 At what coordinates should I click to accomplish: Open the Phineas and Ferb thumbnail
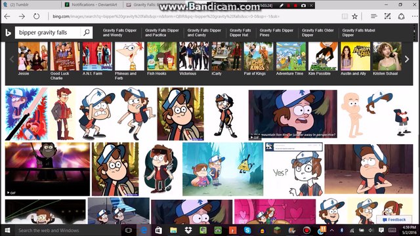[x=129, y=56]
